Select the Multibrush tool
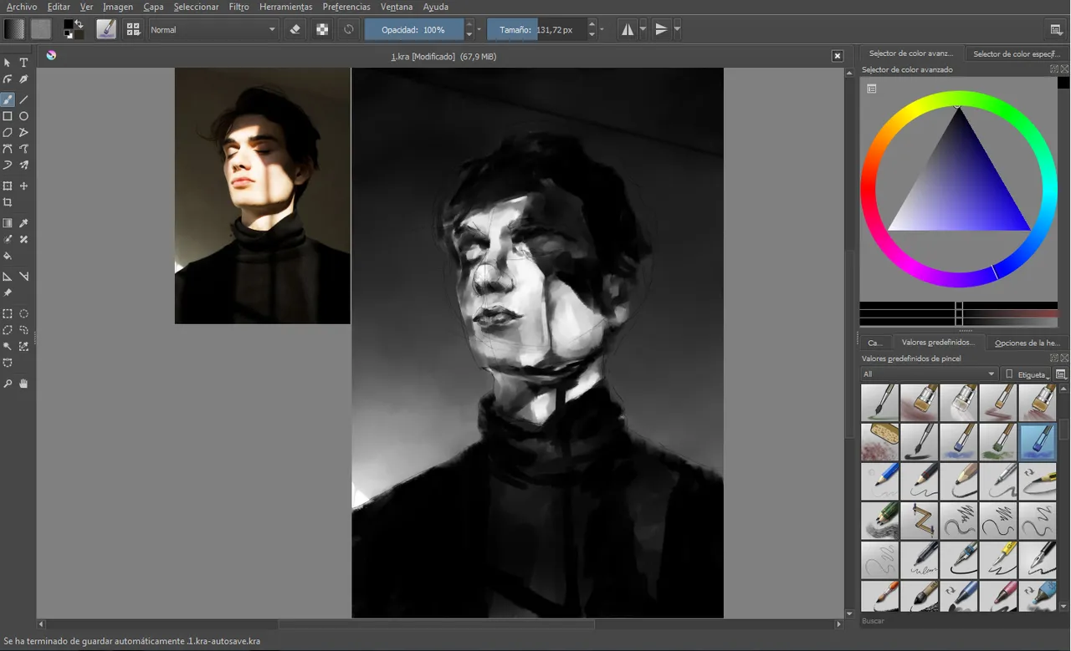This screenshot has height=651, width=1071. click(23, 165)
